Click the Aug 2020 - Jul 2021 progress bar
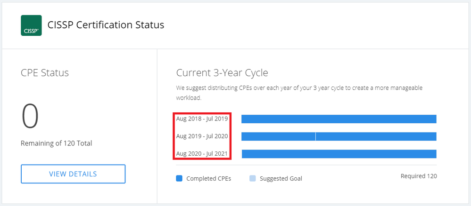The height and width of the screenshot is (206, 471). coord(339,154)
